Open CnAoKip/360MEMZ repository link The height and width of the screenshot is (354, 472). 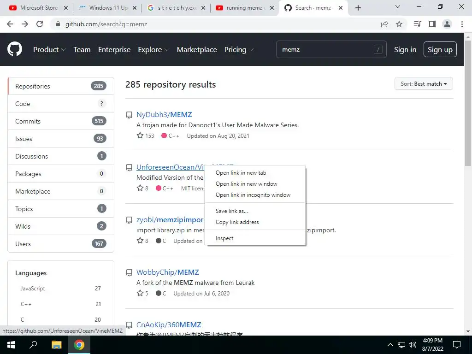[x=169, y=325]
